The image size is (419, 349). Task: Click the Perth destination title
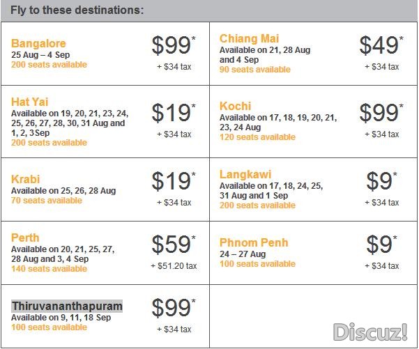[x=25, y=238]
